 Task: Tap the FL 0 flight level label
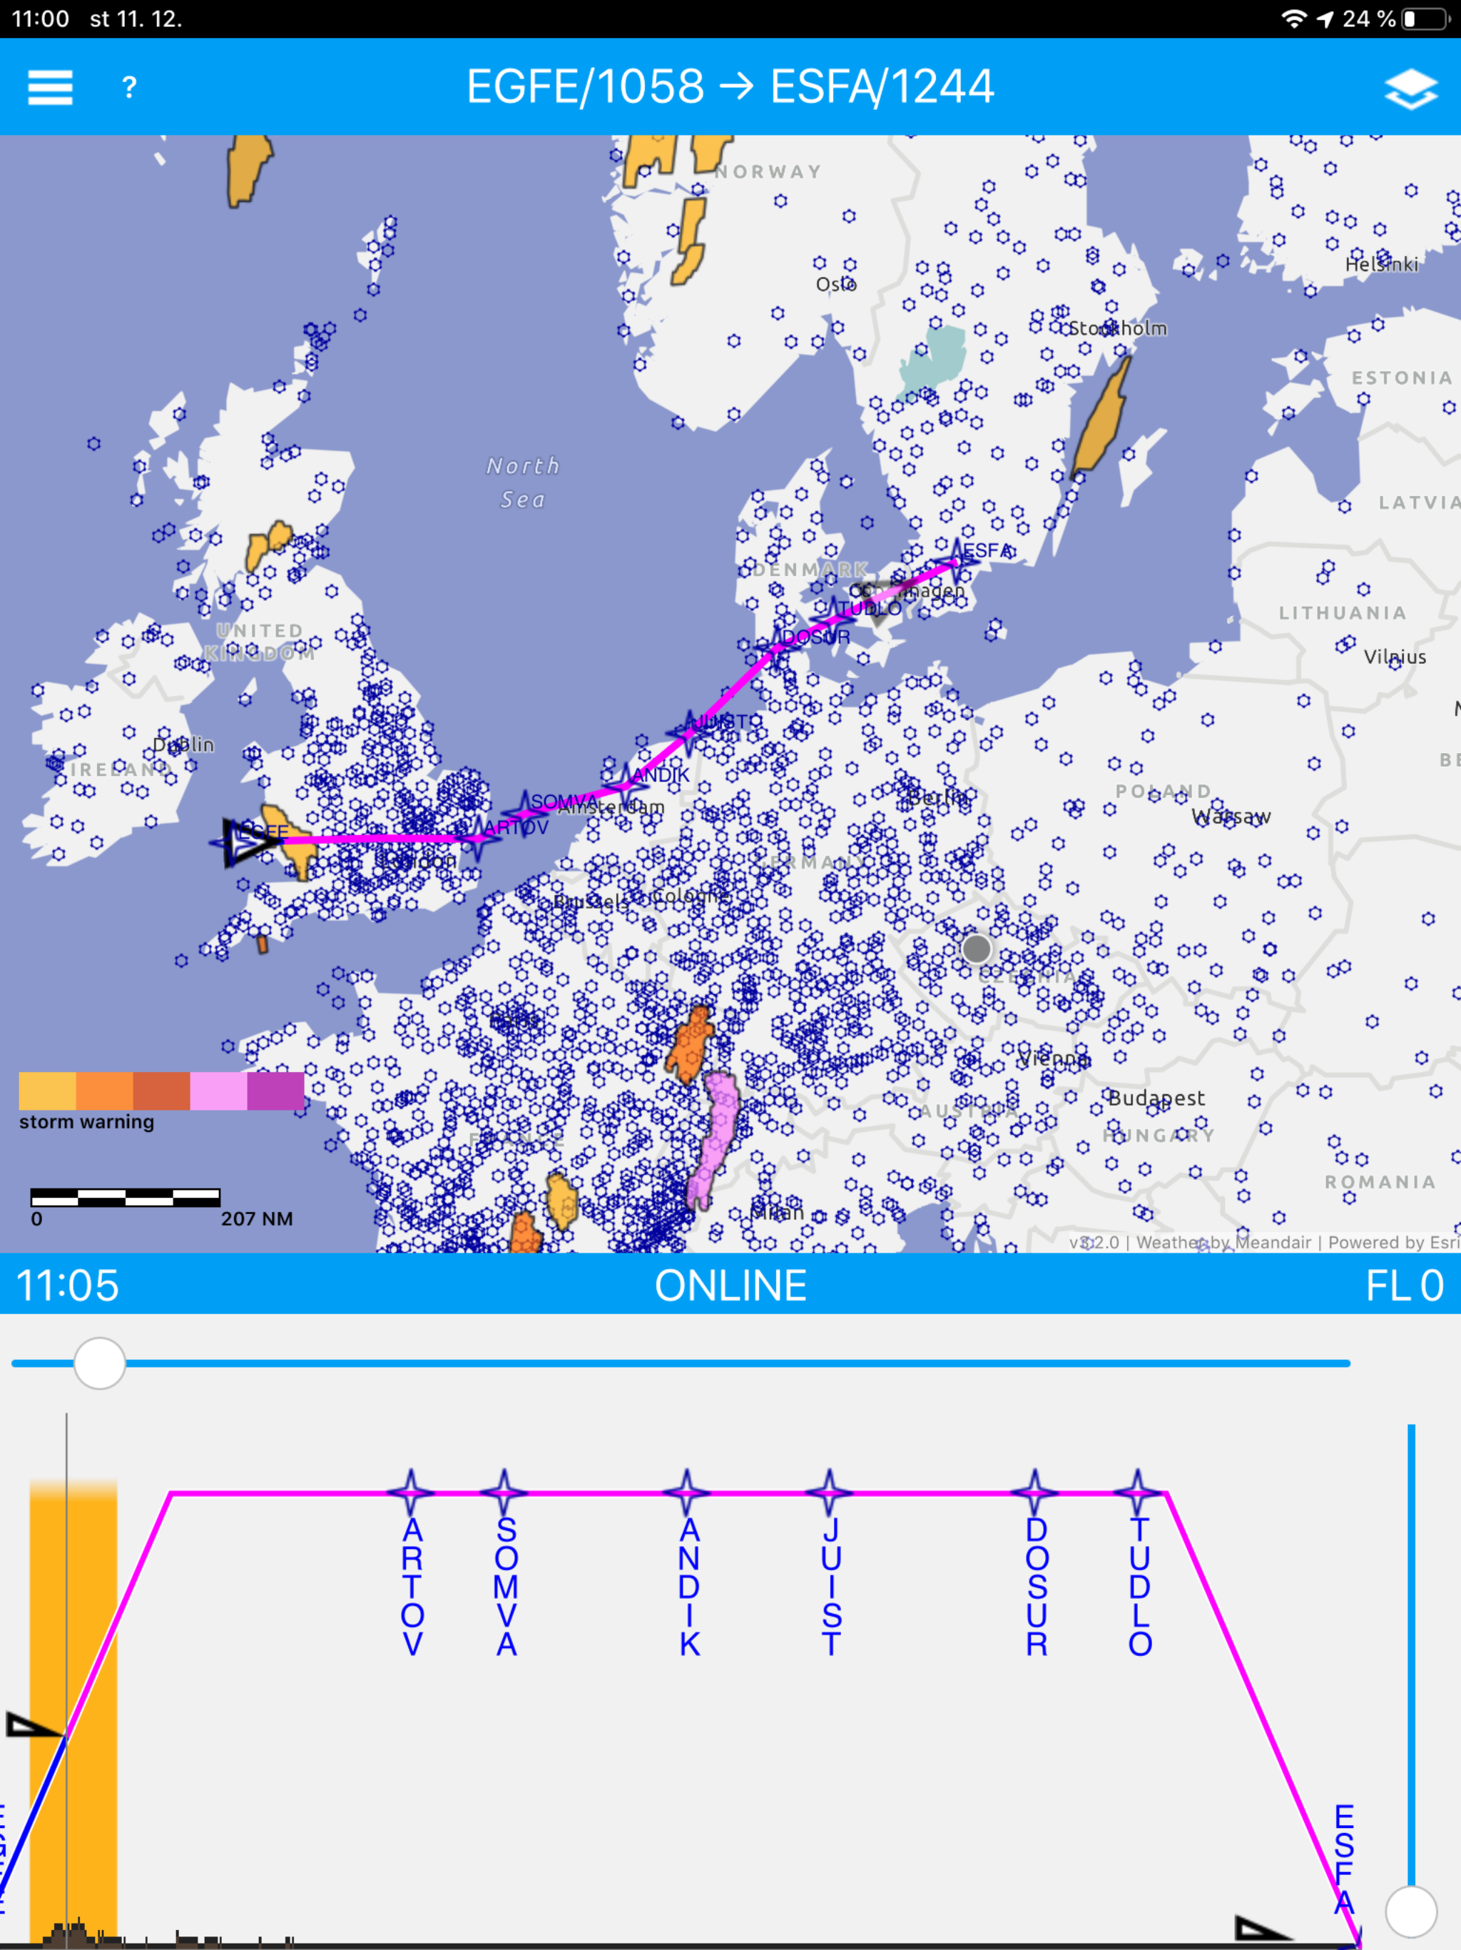(1404, 1285)
